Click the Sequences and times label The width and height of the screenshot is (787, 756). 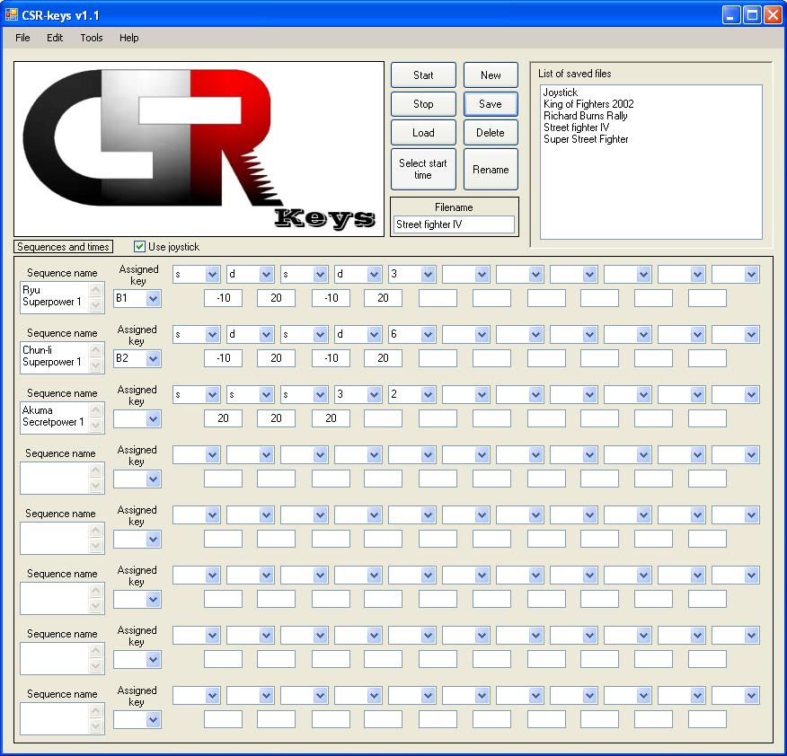pos(63,247)
